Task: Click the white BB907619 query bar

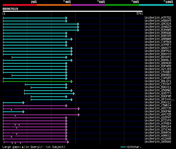Action: (x=73, y=11)
